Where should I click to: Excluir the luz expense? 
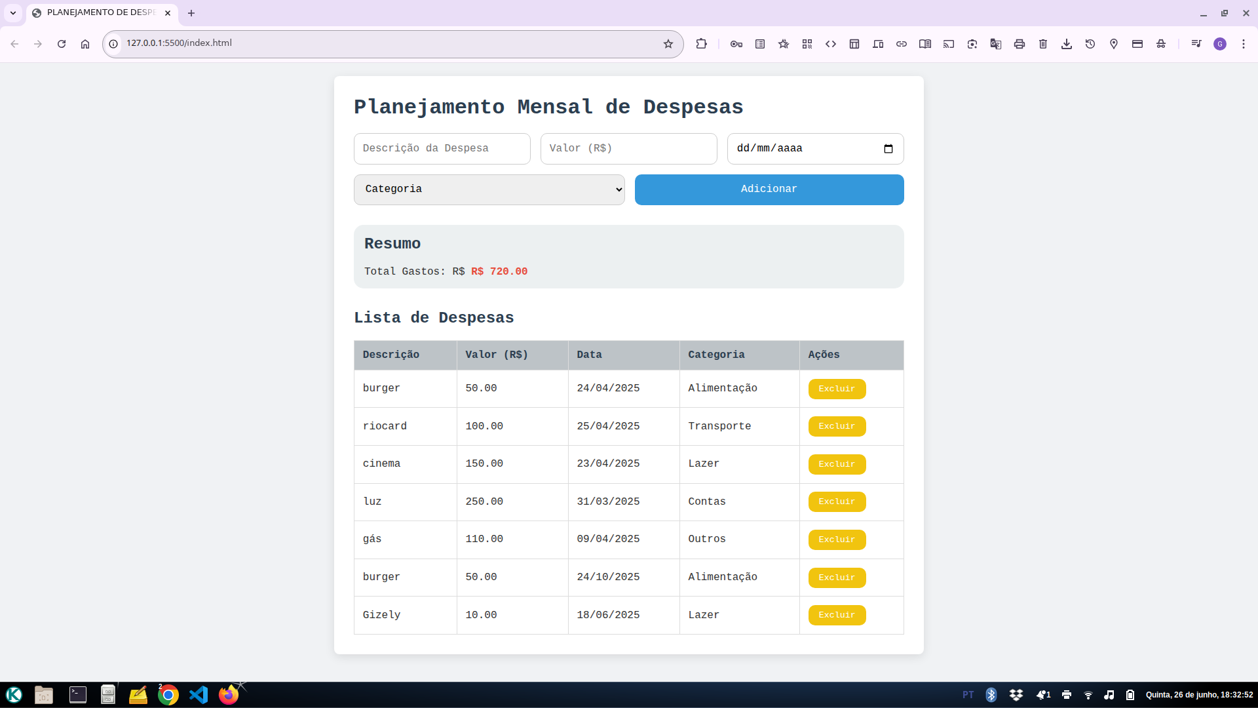click(837, 501)
